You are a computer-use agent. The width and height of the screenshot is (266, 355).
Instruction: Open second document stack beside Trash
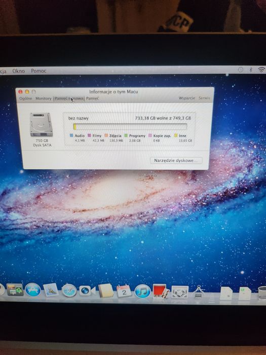click(245, 294)
